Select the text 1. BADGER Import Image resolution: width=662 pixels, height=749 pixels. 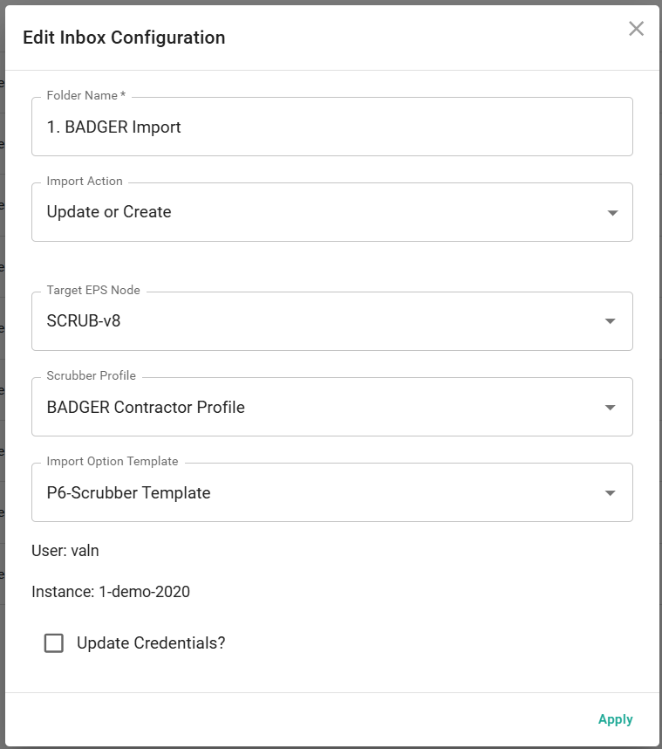coord(113,126)
